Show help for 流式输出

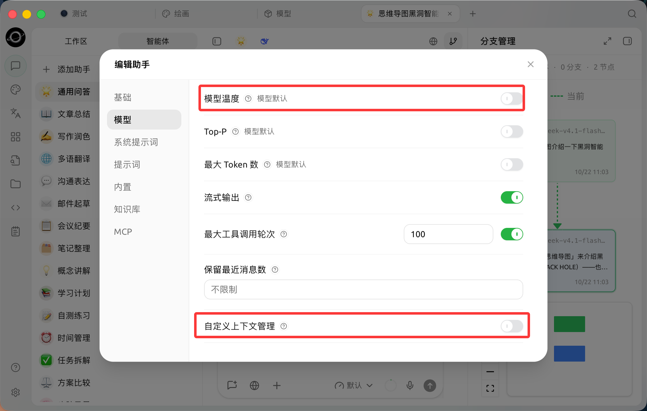tap(248, 197)
